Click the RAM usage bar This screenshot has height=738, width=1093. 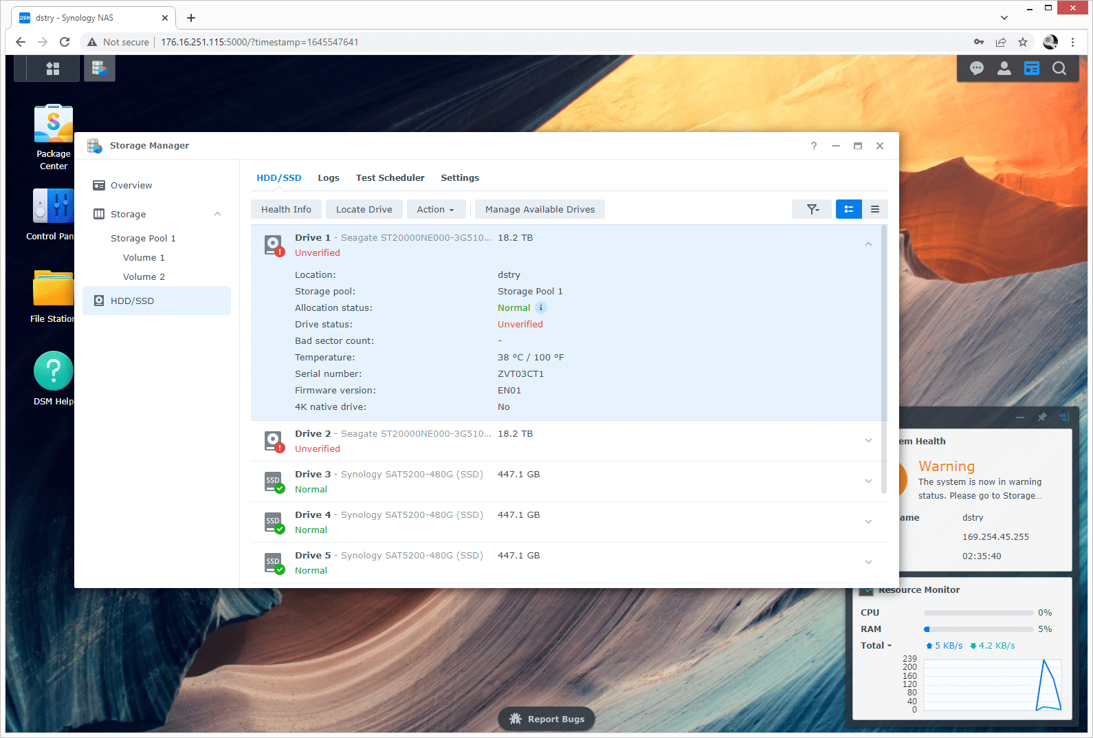tap(979, 629)
